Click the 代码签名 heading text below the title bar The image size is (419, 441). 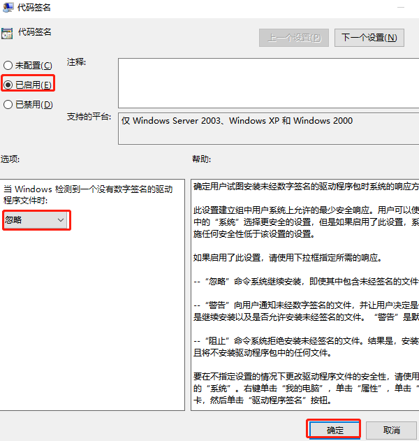(34, 32)
